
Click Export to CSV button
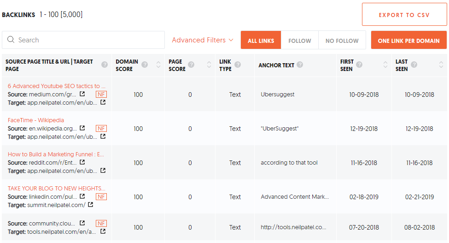404,15
